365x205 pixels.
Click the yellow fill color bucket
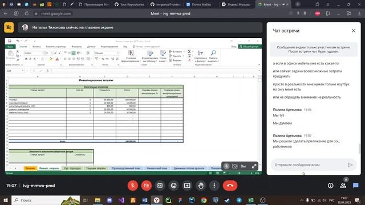pyautogui.click(x=51, y=59)
